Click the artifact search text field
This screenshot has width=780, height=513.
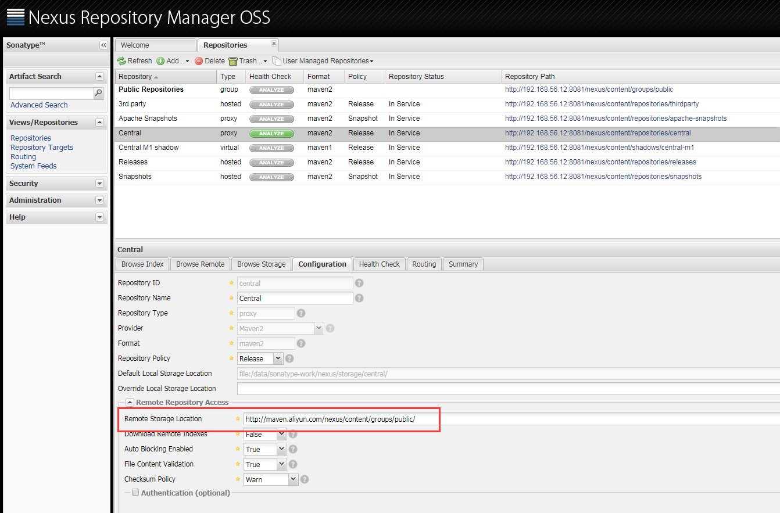pyautogui.click(x=52, y=93)
